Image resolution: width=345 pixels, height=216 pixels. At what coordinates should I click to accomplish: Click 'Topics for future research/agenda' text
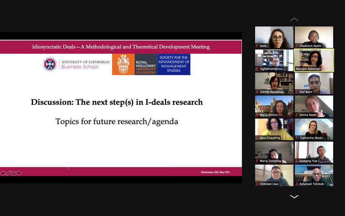point(117,122)
